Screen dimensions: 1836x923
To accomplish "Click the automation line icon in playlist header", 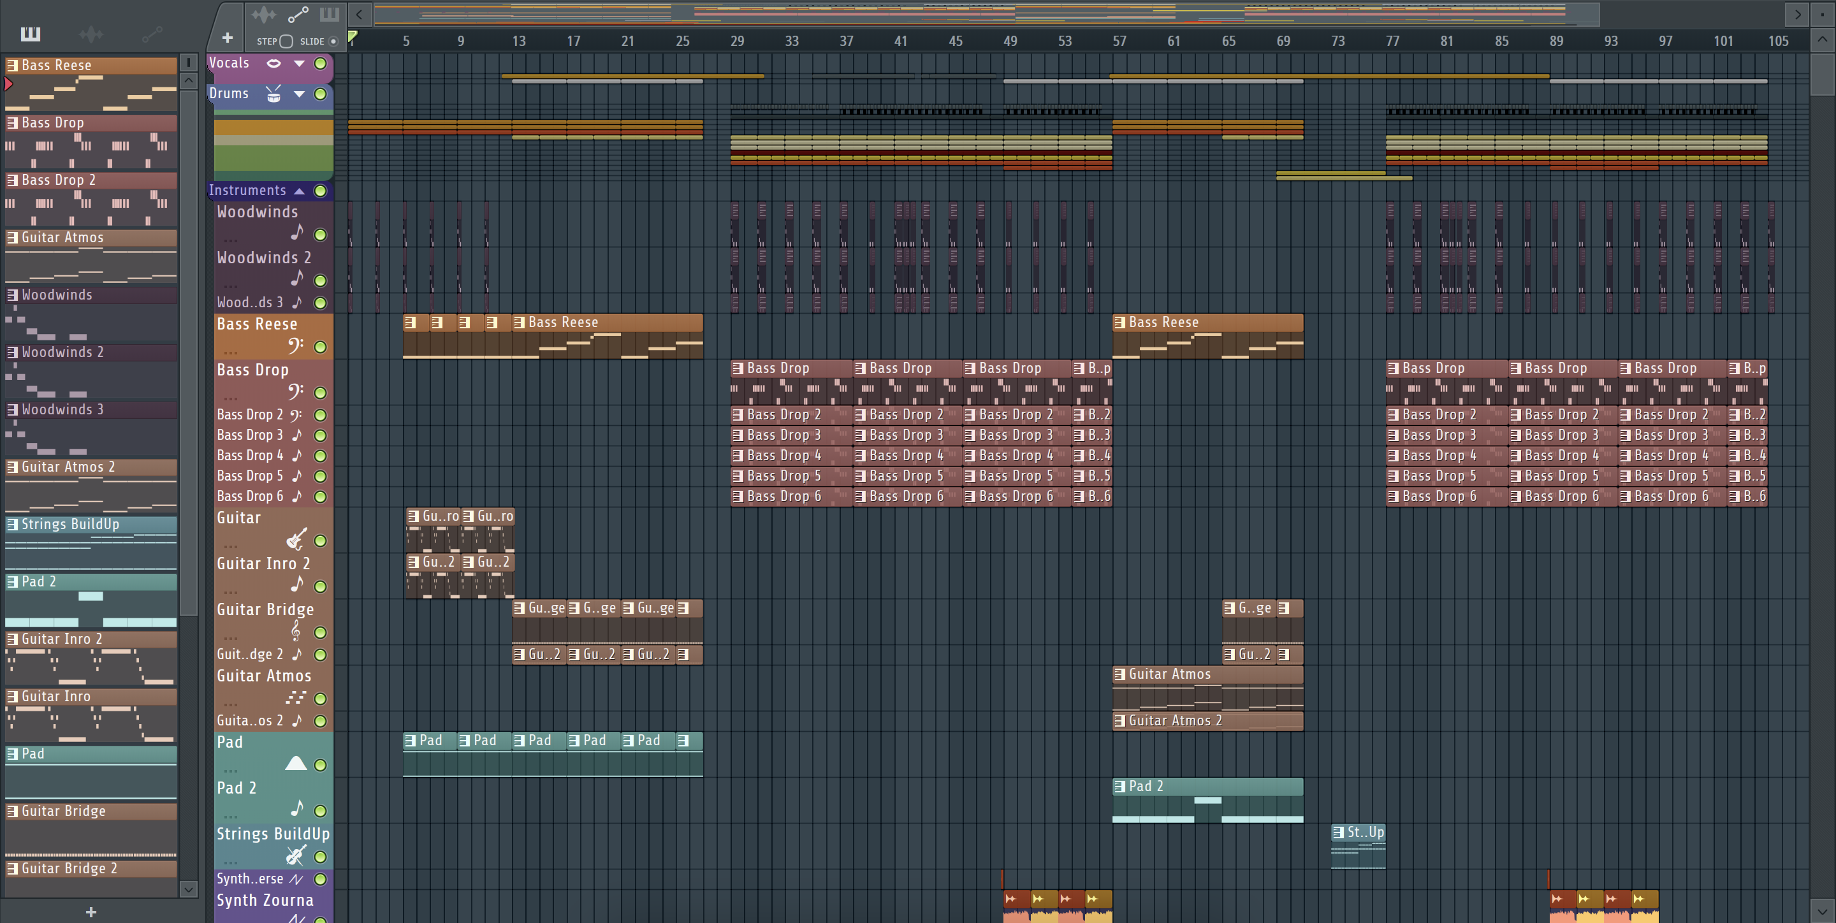I will click(298, 14).
